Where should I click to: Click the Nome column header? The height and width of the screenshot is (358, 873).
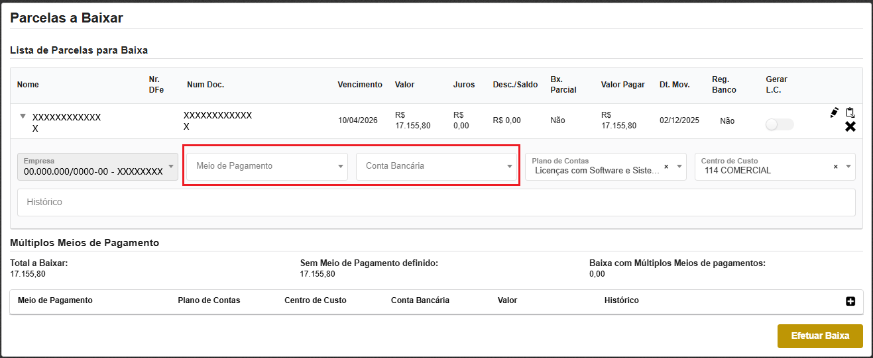pos(28,85)
